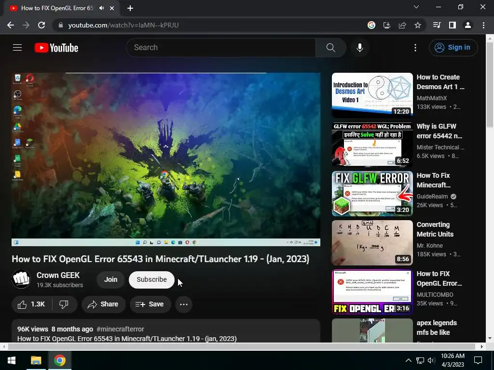Image resolution: width=494 pixels, height=370 pixels.
Task: Open the tab search chevron
Action: click(416, 7)
